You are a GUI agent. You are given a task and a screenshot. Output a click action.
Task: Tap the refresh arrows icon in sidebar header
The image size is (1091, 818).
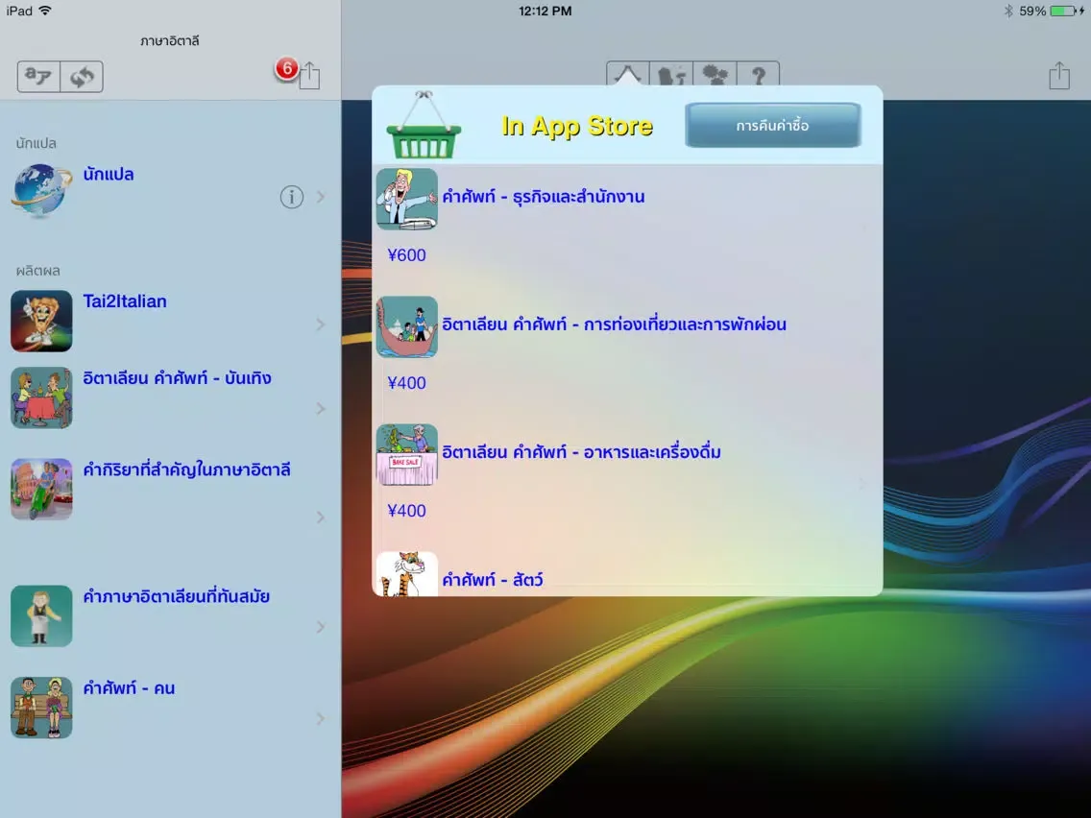click(82, 76)
